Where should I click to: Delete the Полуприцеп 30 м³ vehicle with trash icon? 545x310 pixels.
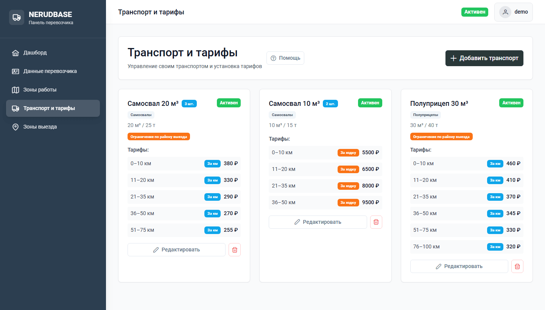tap(517, 267)
